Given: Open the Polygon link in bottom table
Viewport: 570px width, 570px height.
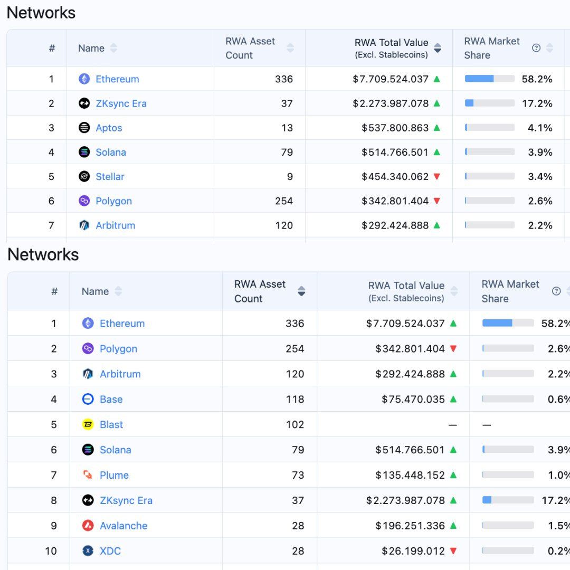Looking at the screenshot, I should point(118,348).
